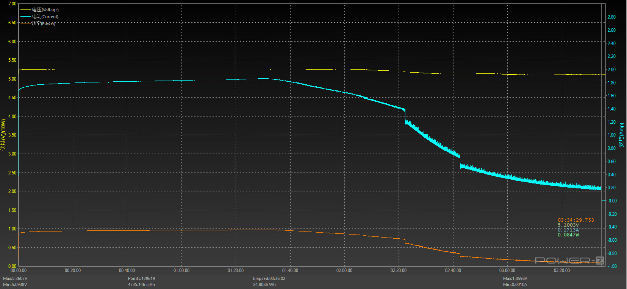The height and width of the screenshot is (289, 627).
Task: Click the 03:34:29.753 cursor timestamp
Action: (576, 220)
